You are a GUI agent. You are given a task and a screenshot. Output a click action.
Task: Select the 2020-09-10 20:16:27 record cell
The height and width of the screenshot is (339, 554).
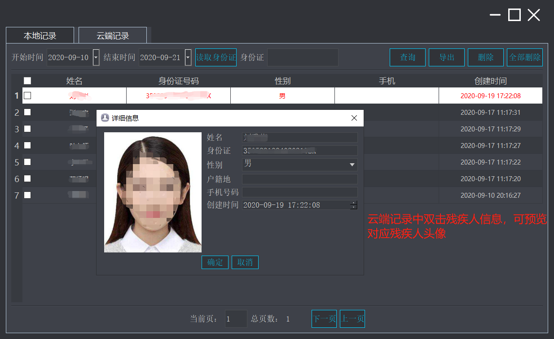point(491,195)
